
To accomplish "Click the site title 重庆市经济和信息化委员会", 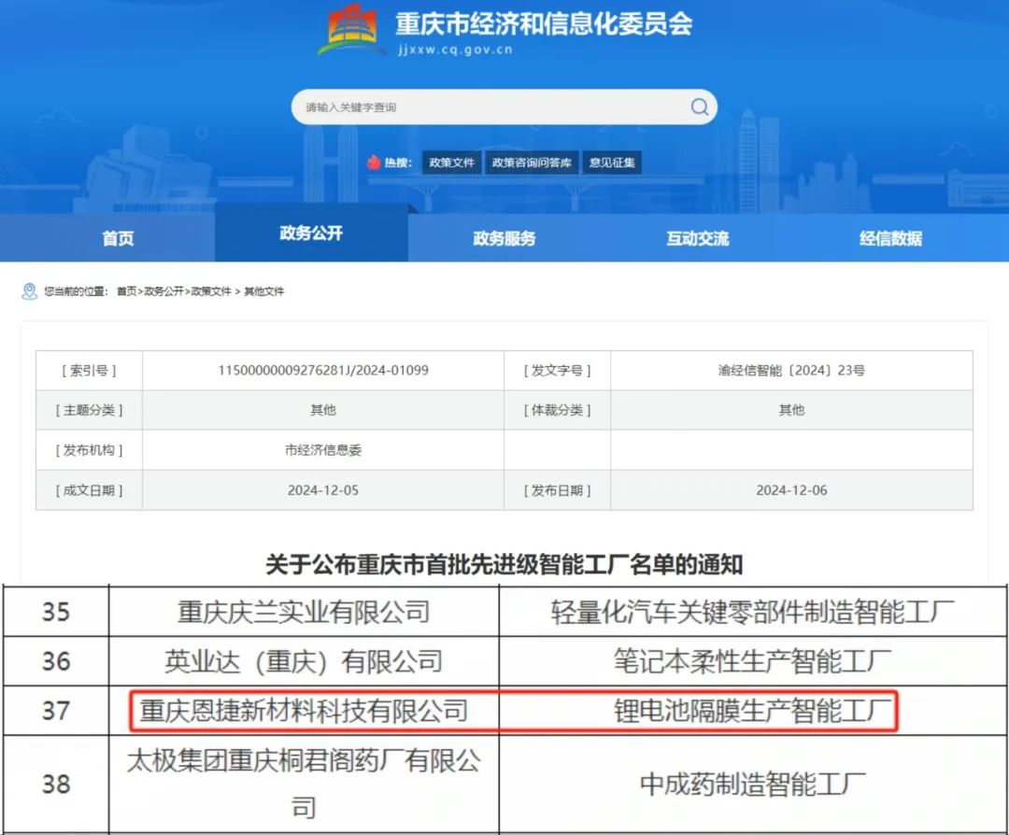I will point(544,23).
